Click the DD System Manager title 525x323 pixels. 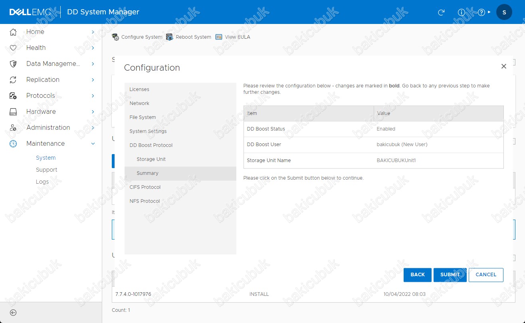(103, 12)
